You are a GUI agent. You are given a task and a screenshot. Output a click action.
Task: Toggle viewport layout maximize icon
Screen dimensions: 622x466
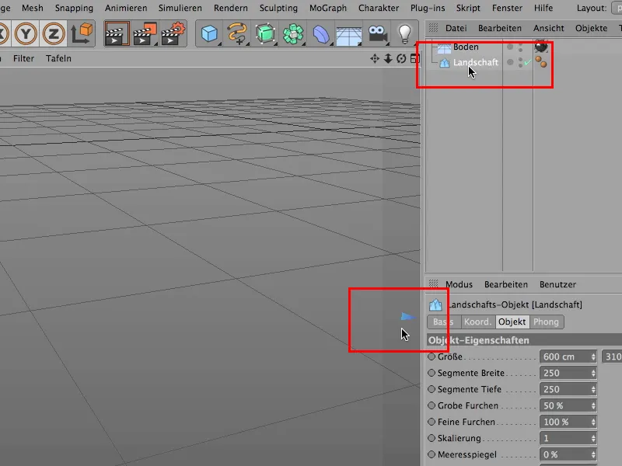click(415, 59)
